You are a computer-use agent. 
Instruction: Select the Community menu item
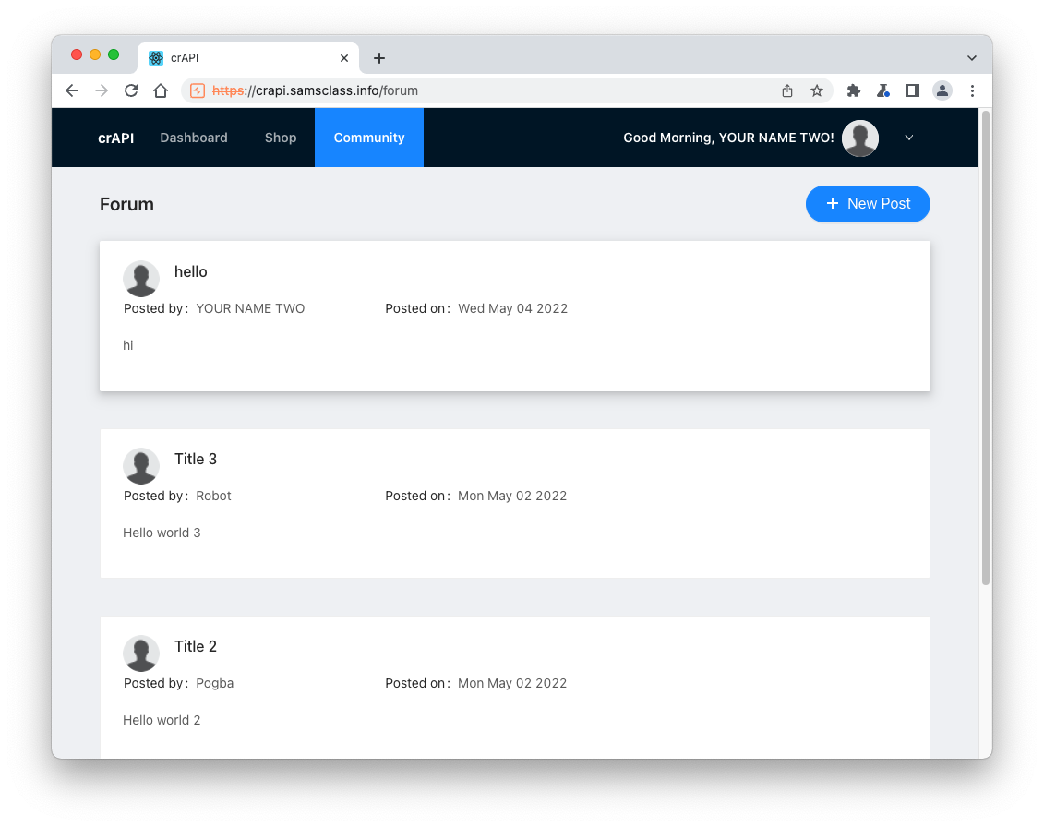pos(369,138)
